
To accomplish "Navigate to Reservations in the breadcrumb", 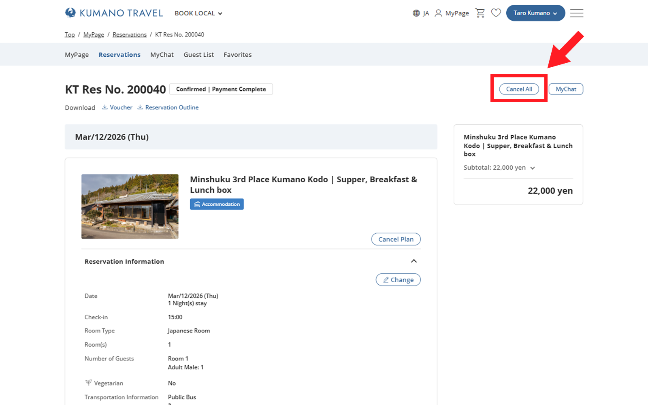I will click(x=130, y=35).
